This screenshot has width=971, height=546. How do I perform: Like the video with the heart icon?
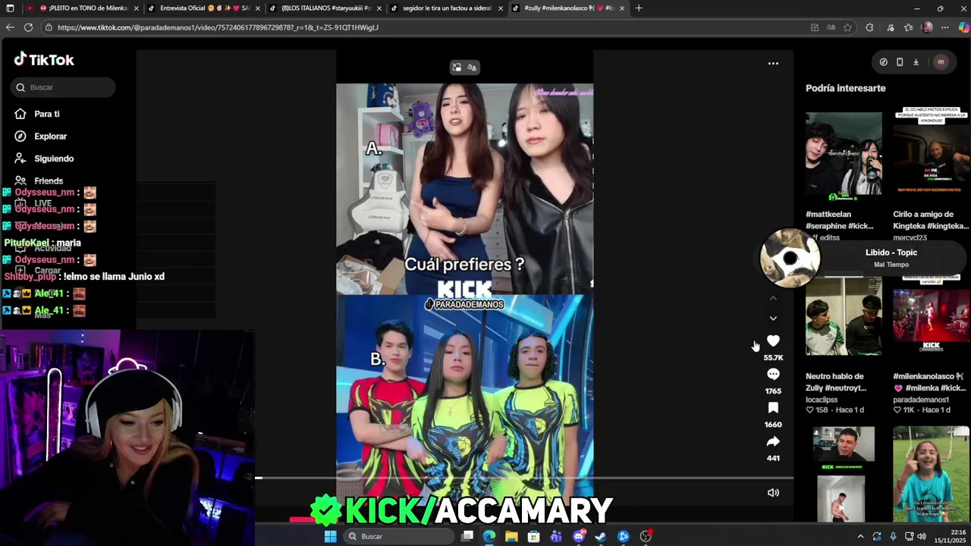click(773, 341)
